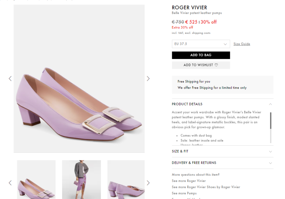The image size is (285, 199).
Task: Open the Size Guide link
Action: (242, 44)
